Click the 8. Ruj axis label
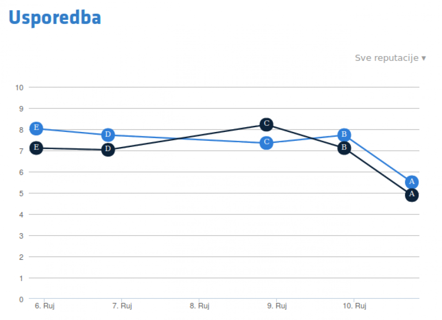The height and width of the screenshot is (320, 442). (x=200, y=306)
